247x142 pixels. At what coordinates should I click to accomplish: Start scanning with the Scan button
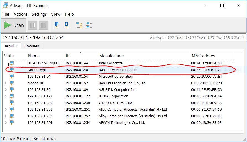(x=14, y=25)
